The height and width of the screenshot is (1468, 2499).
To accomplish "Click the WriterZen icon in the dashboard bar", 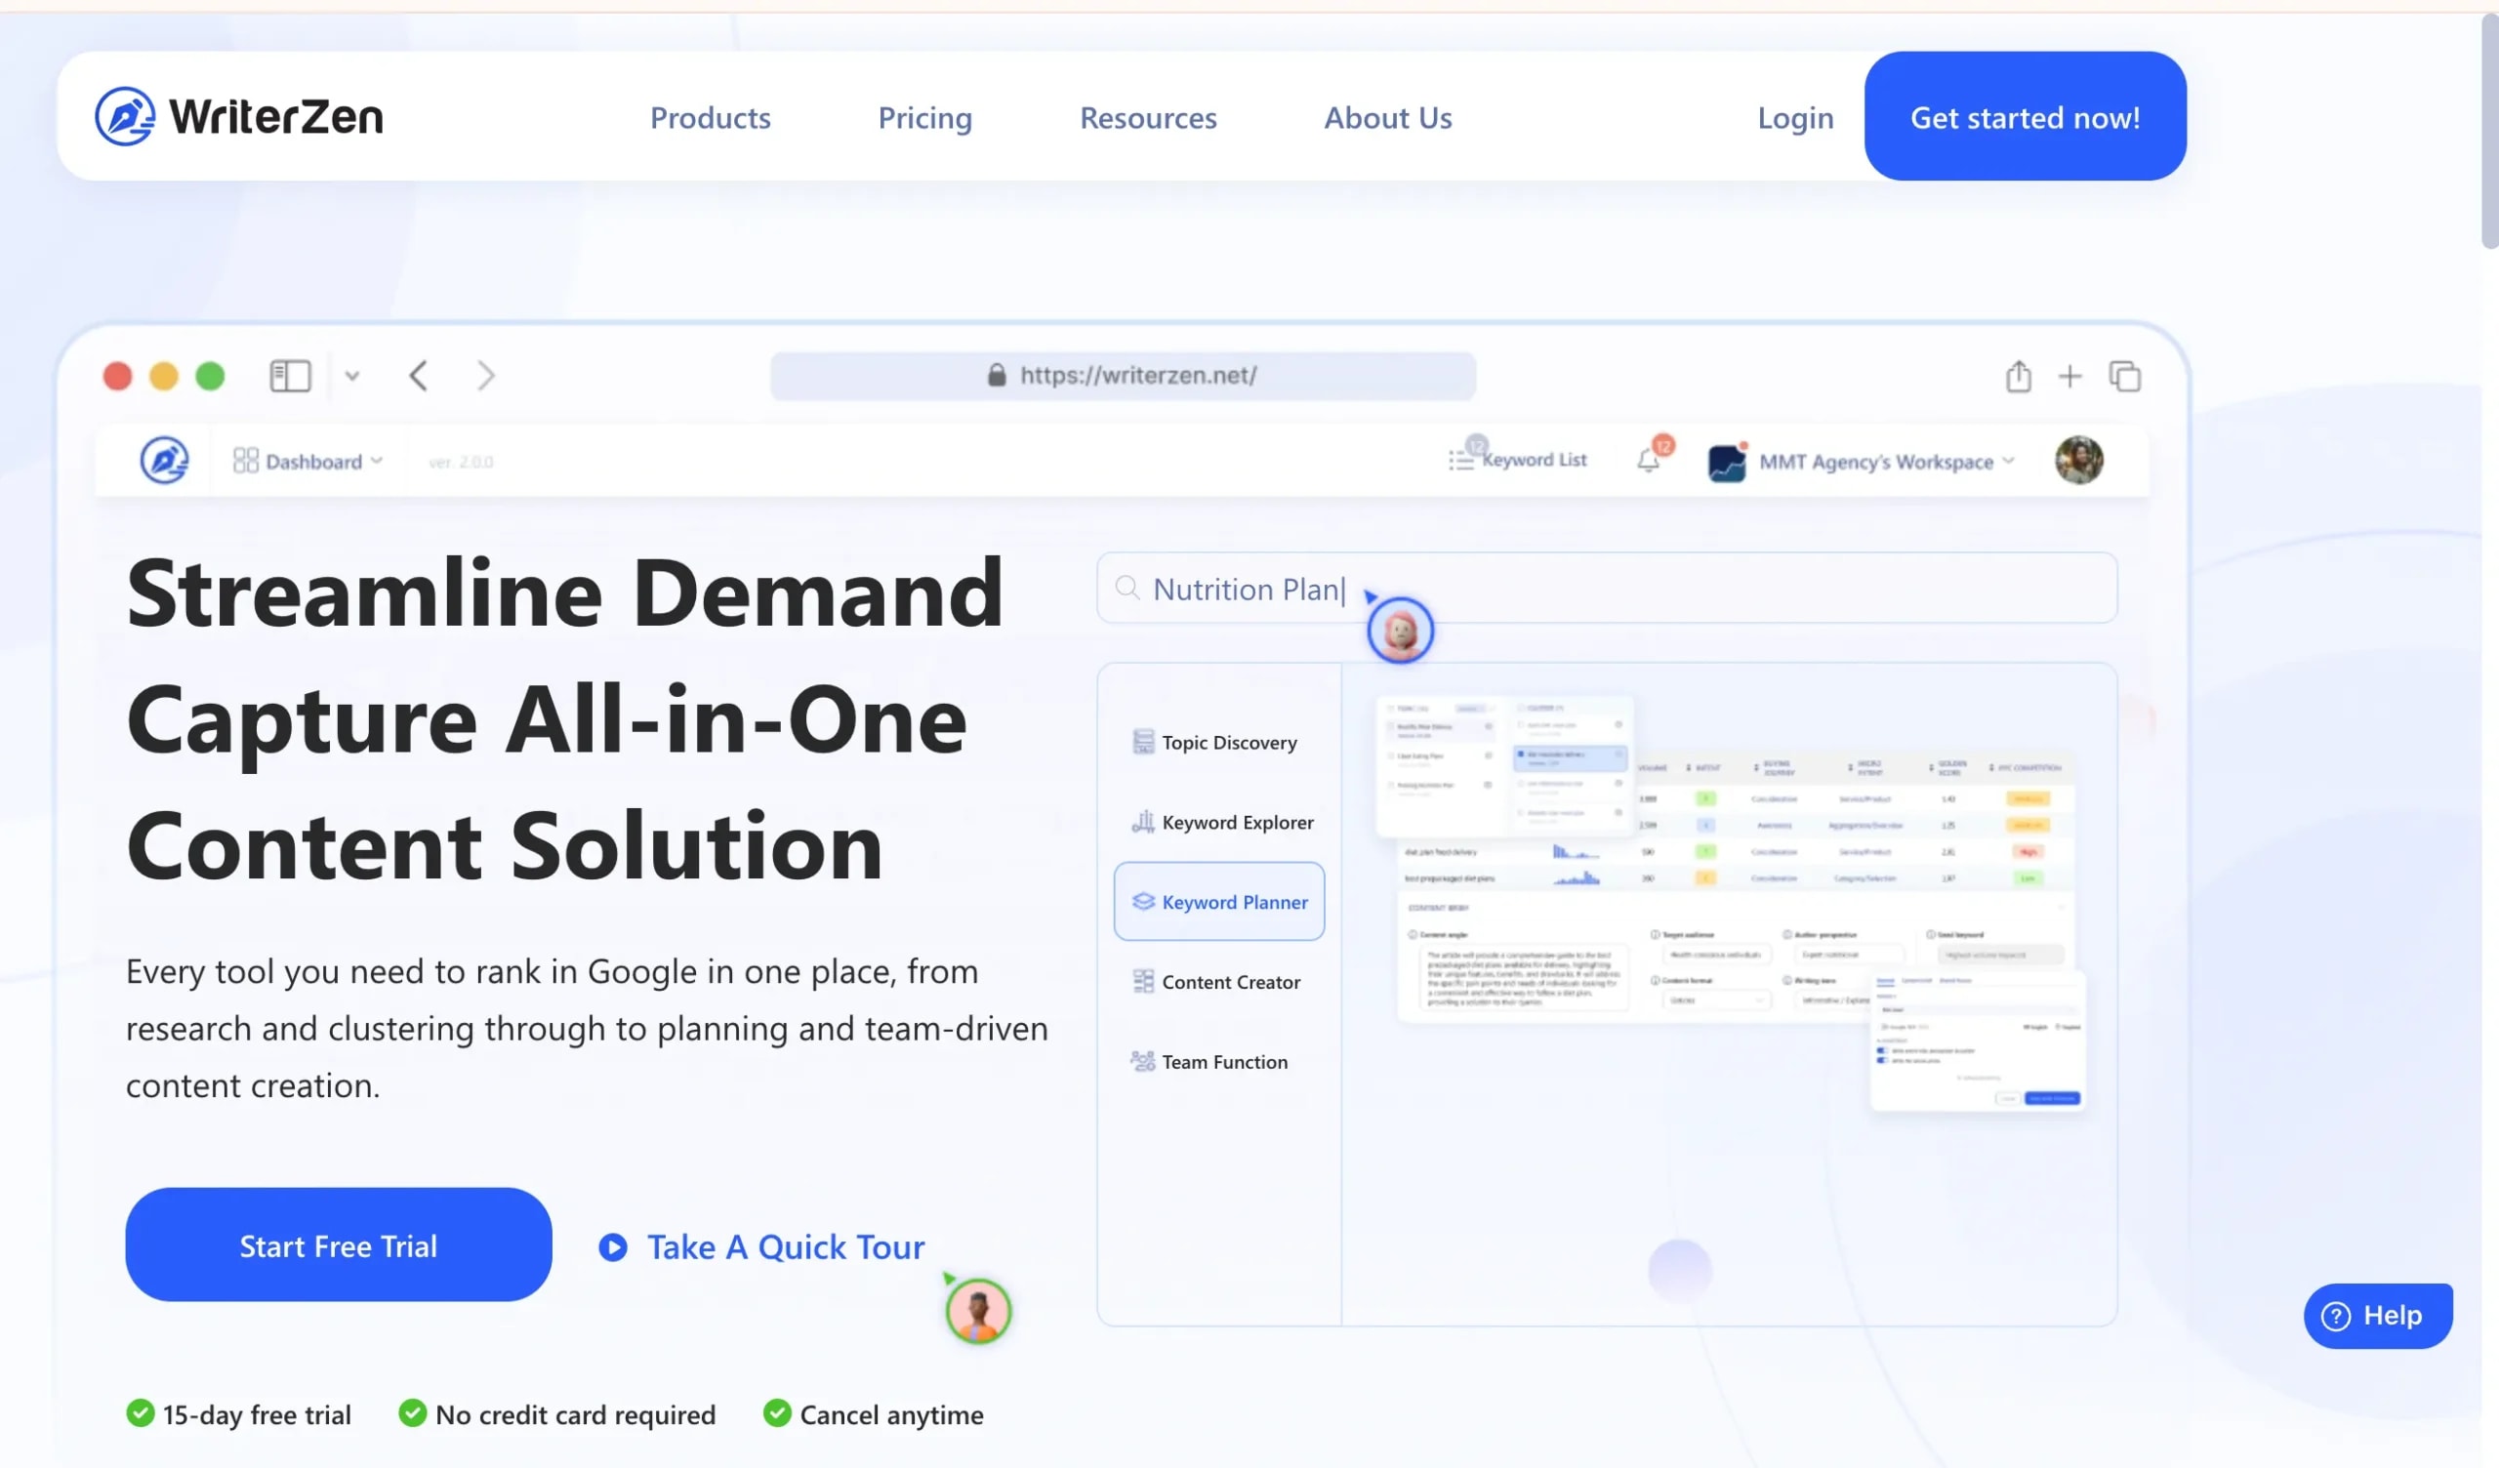I will click(164, 461).
